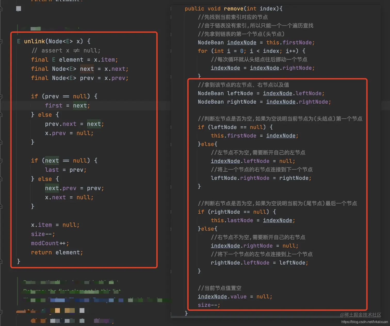Click statement 'x.prev = null;'
Image resolution: width=390 pixels, height=326 pixels.
click(69, 133)
